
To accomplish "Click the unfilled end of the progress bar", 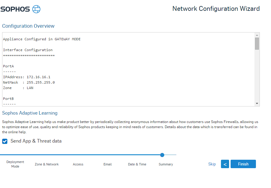I will [x=171, y=155].
